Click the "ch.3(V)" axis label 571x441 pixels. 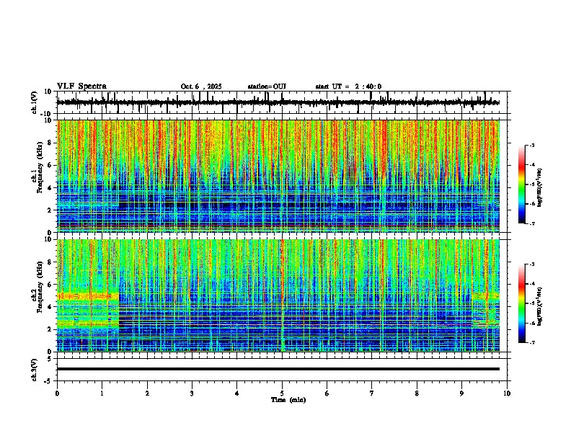pyautogui.click(x=35, y=370)
